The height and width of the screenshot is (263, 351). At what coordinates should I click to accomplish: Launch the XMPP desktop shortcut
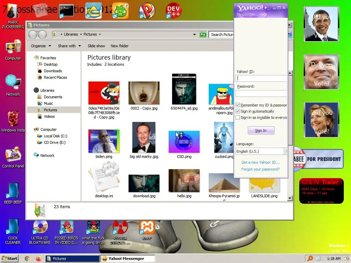[x=147, y=230]
